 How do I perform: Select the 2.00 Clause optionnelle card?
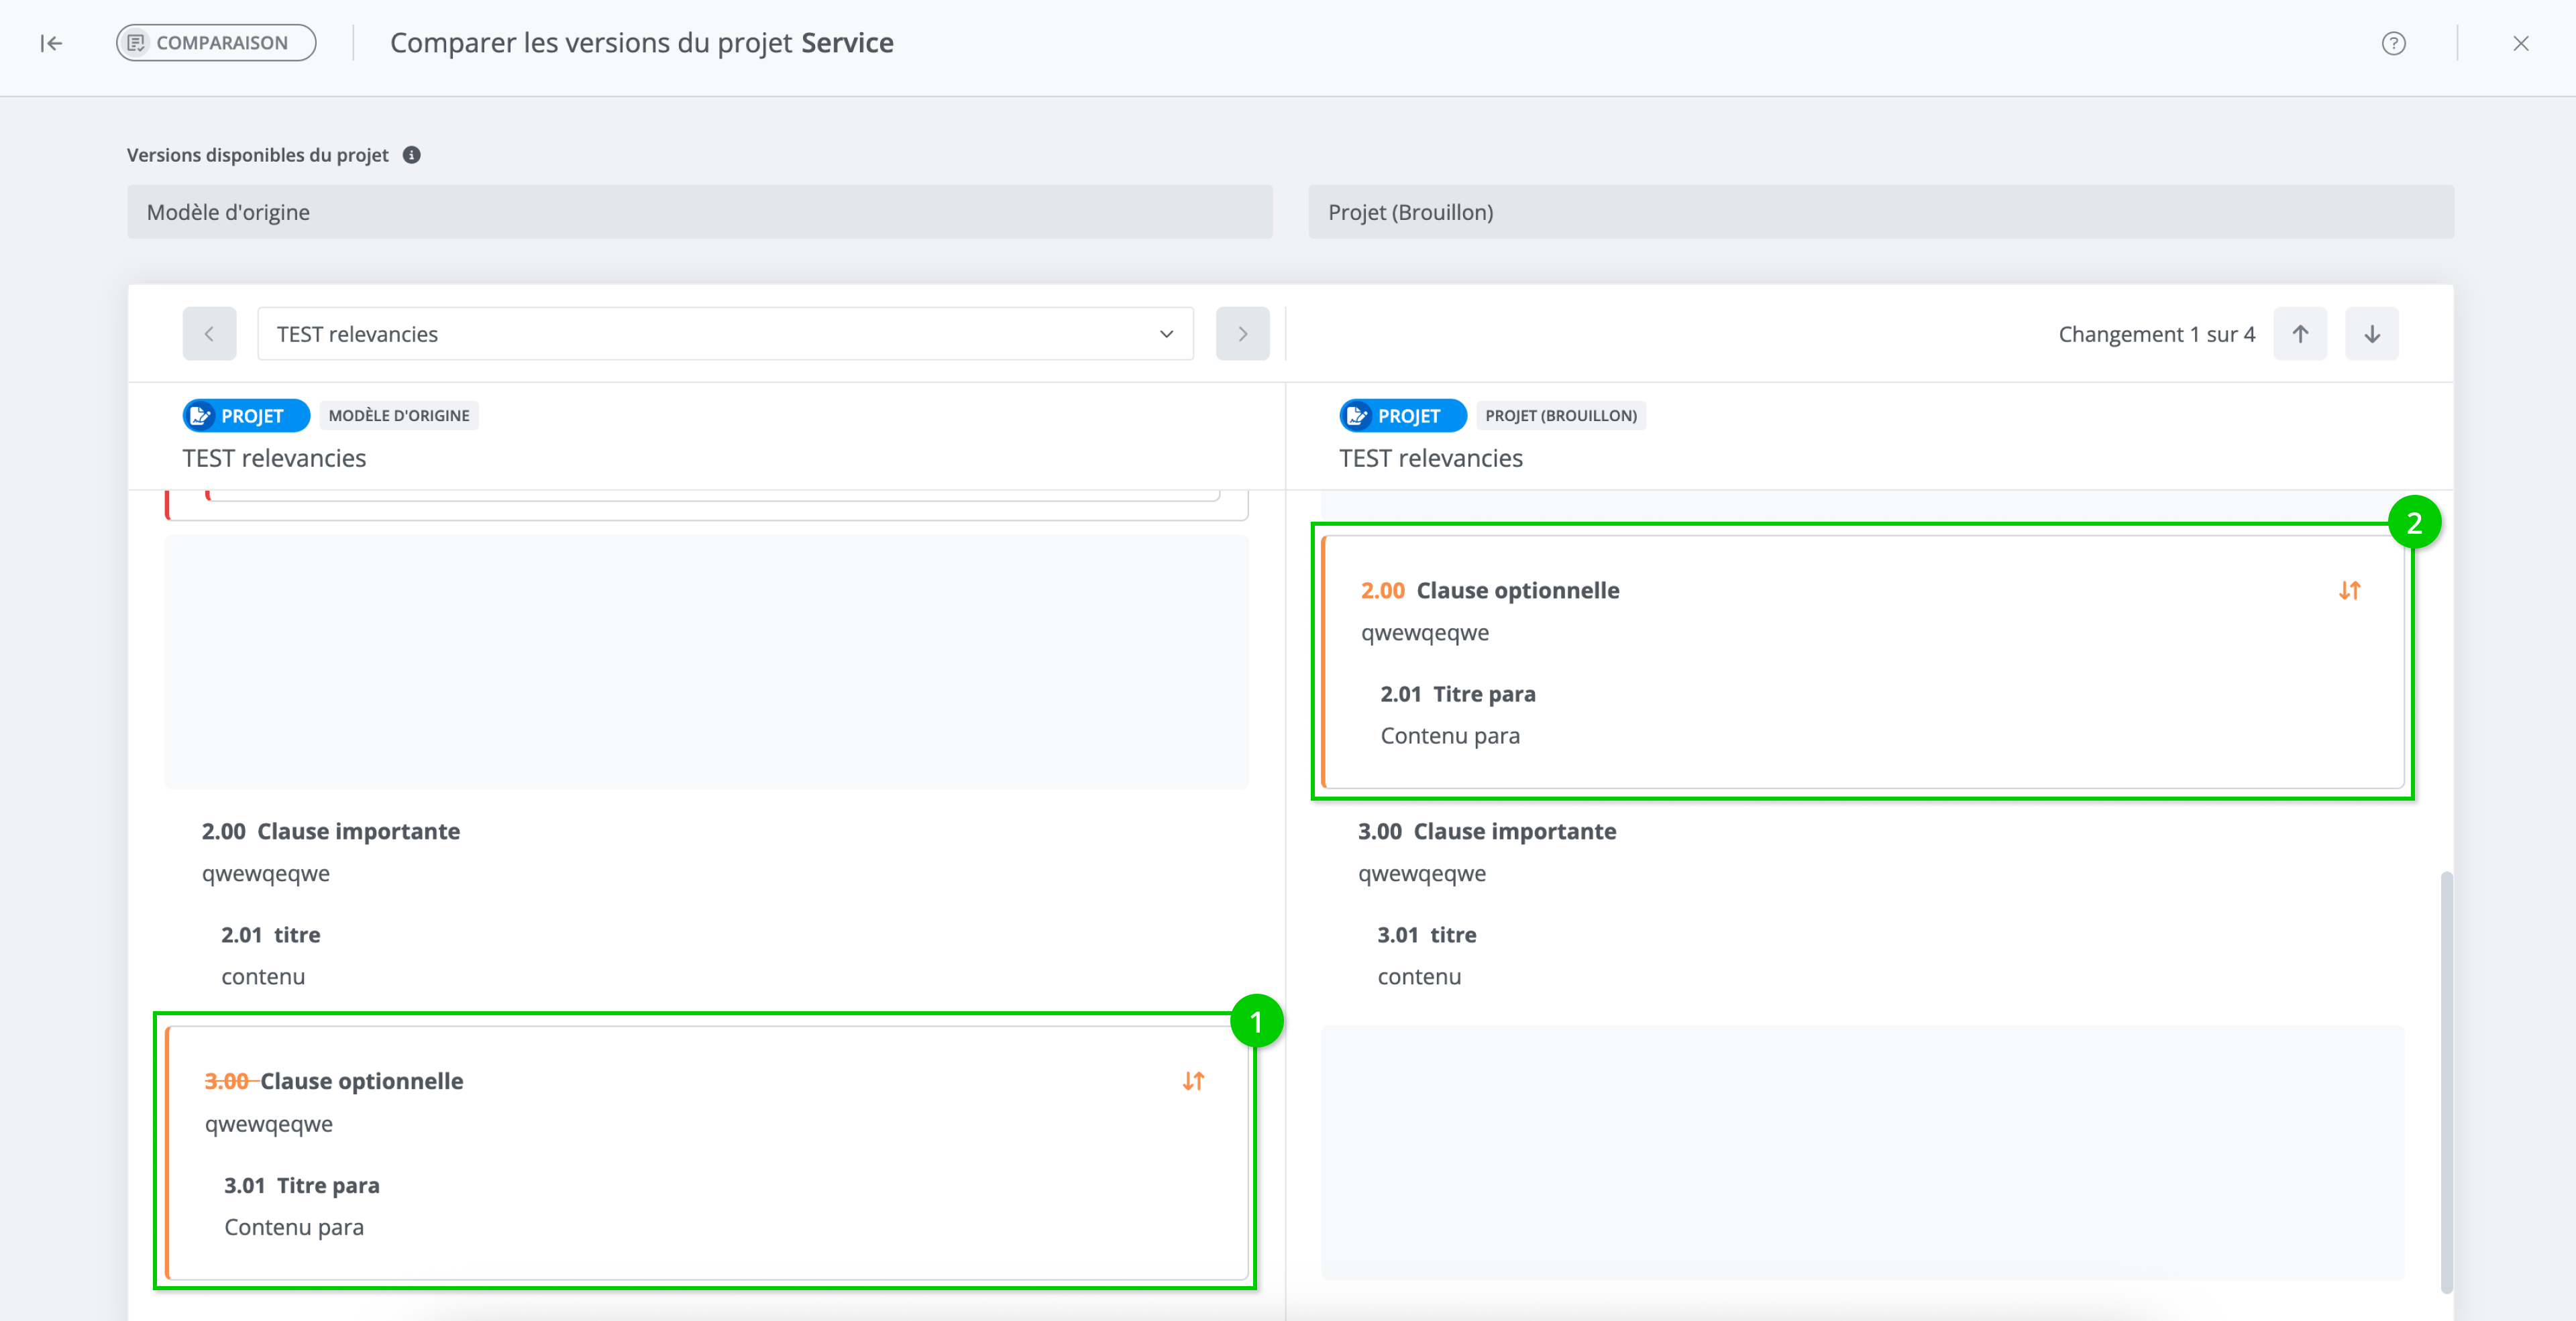point(1862,661)
